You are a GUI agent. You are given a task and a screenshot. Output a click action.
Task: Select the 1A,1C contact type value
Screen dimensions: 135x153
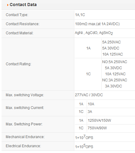[x=80, y=15]
